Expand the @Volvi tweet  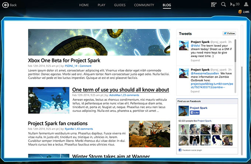coord(195,60)
